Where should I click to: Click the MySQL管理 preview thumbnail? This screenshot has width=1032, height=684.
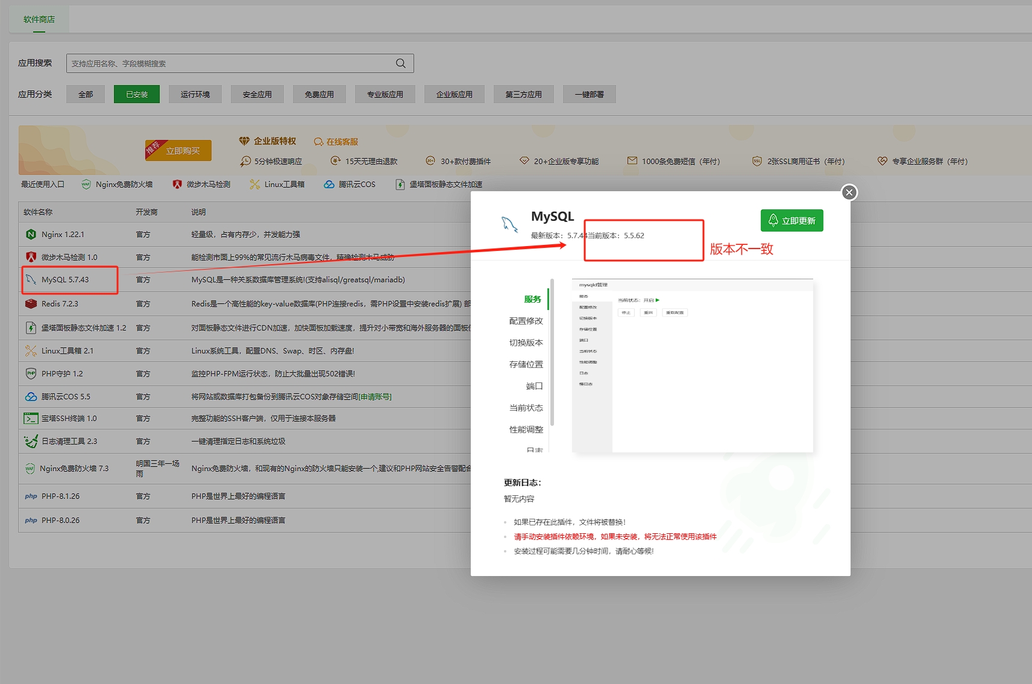[x=692, y=366]
